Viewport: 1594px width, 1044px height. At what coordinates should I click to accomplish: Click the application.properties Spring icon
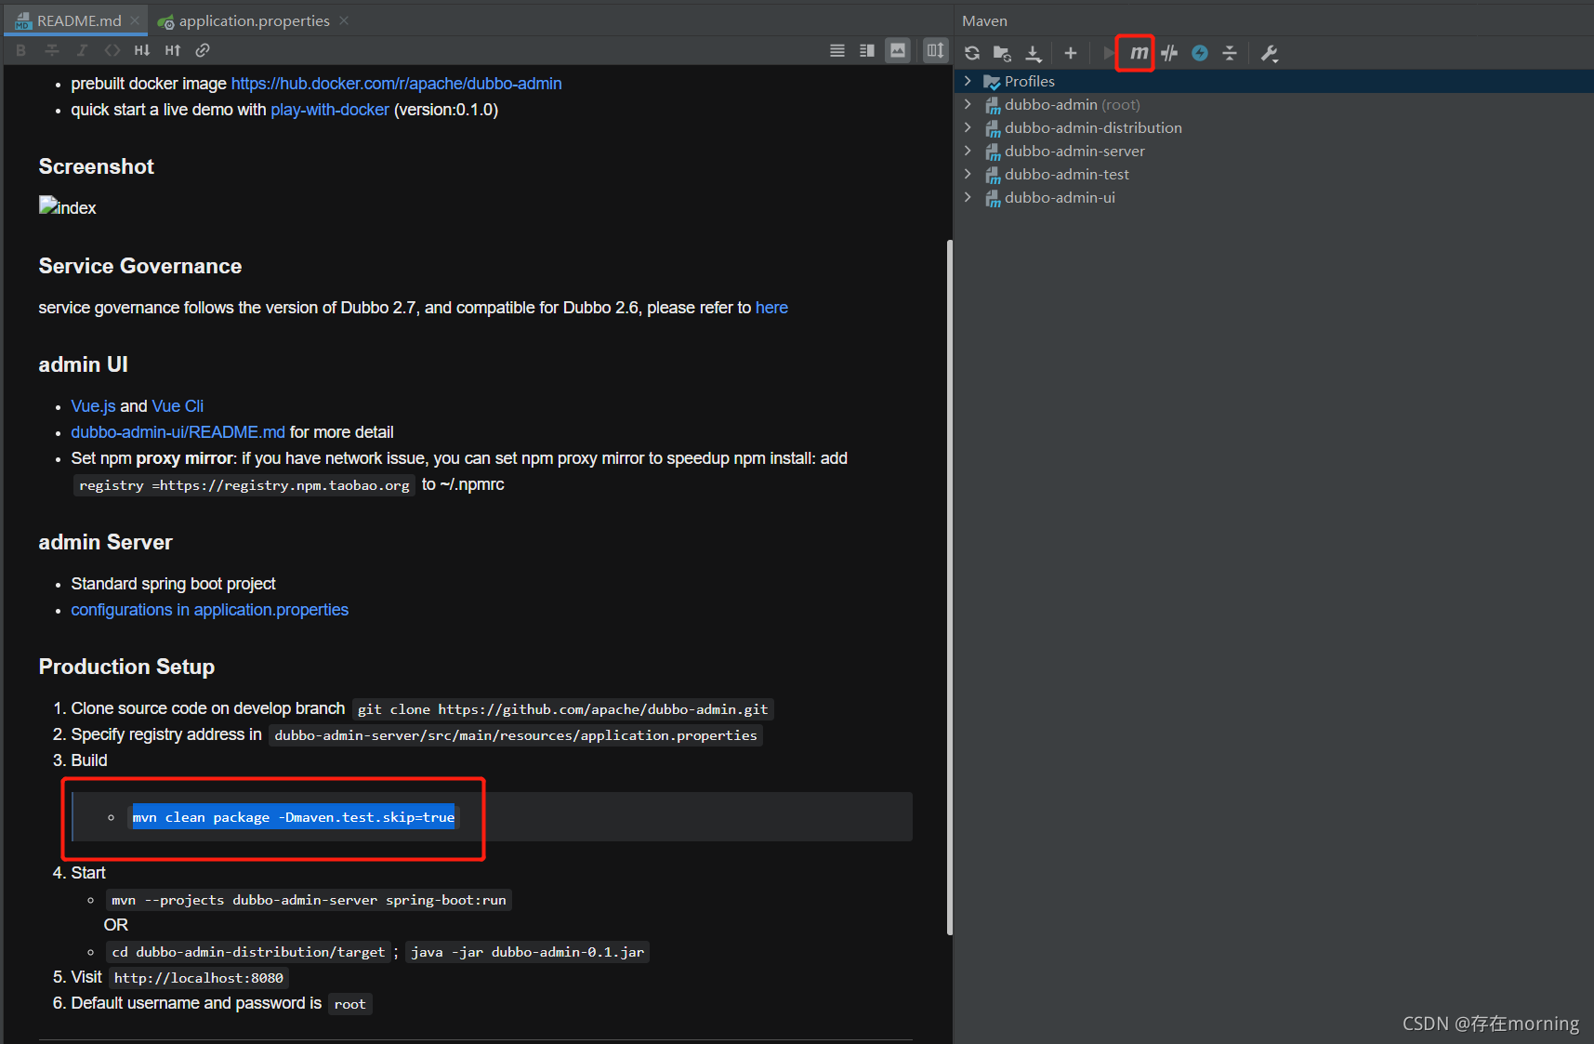click(x=165, y=21)
